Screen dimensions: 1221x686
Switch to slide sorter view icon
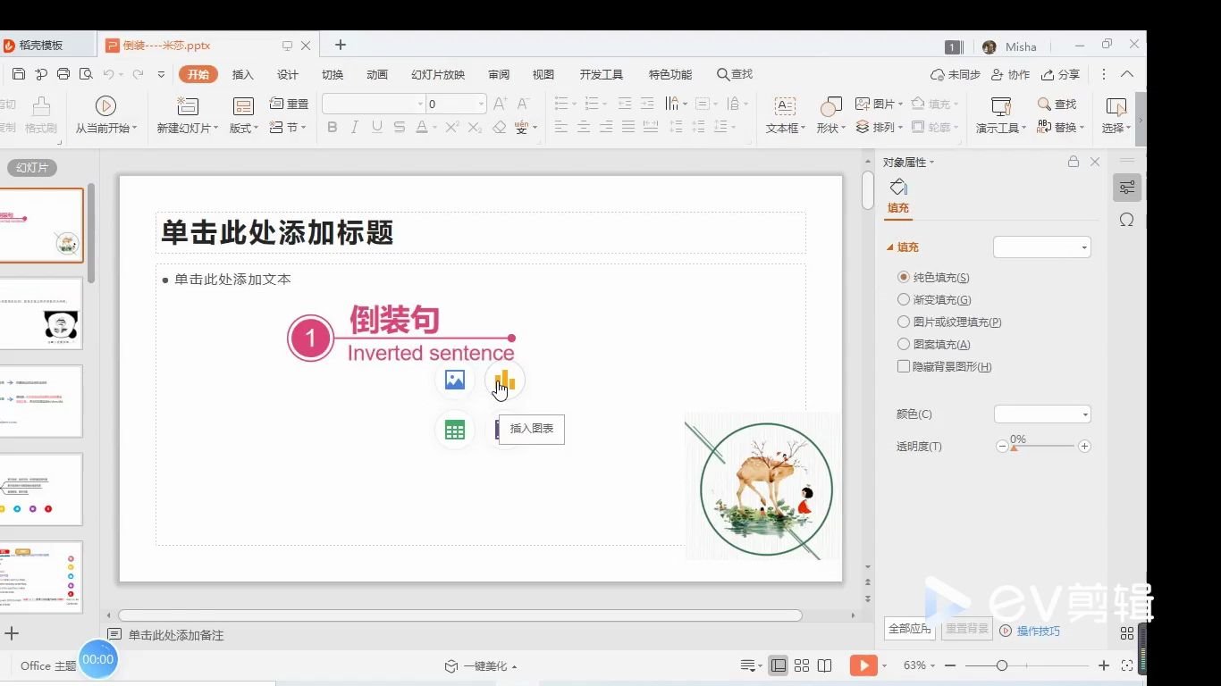click(802, 665)
